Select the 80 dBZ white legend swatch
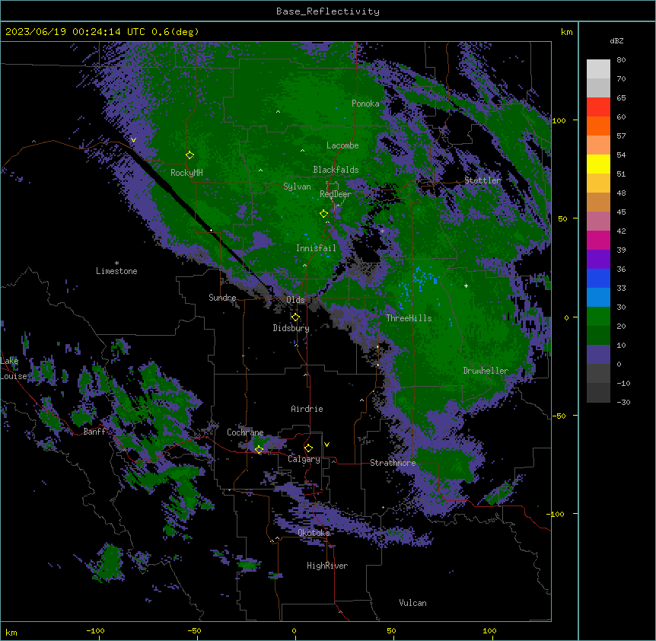 [x=598, y=69]
